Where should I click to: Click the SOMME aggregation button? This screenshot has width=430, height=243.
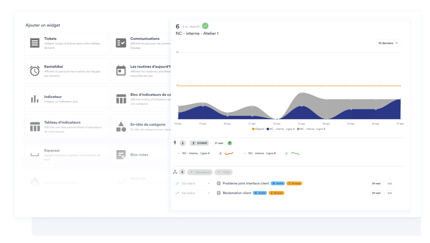(200, 143)
